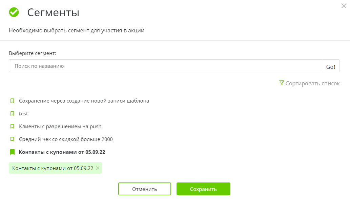The height and width of the screenshot is (199, 350).
Task: Select the segment "test"
Action: tap(23, 113)
